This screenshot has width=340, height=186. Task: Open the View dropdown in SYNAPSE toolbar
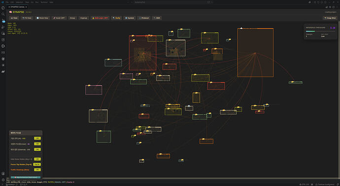[14, 18]
